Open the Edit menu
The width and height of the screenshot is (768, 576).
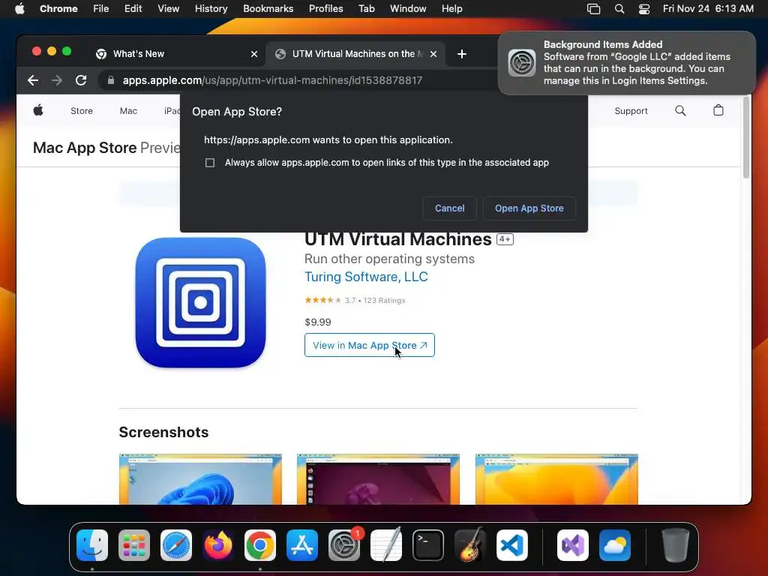[x=133, y=9]
